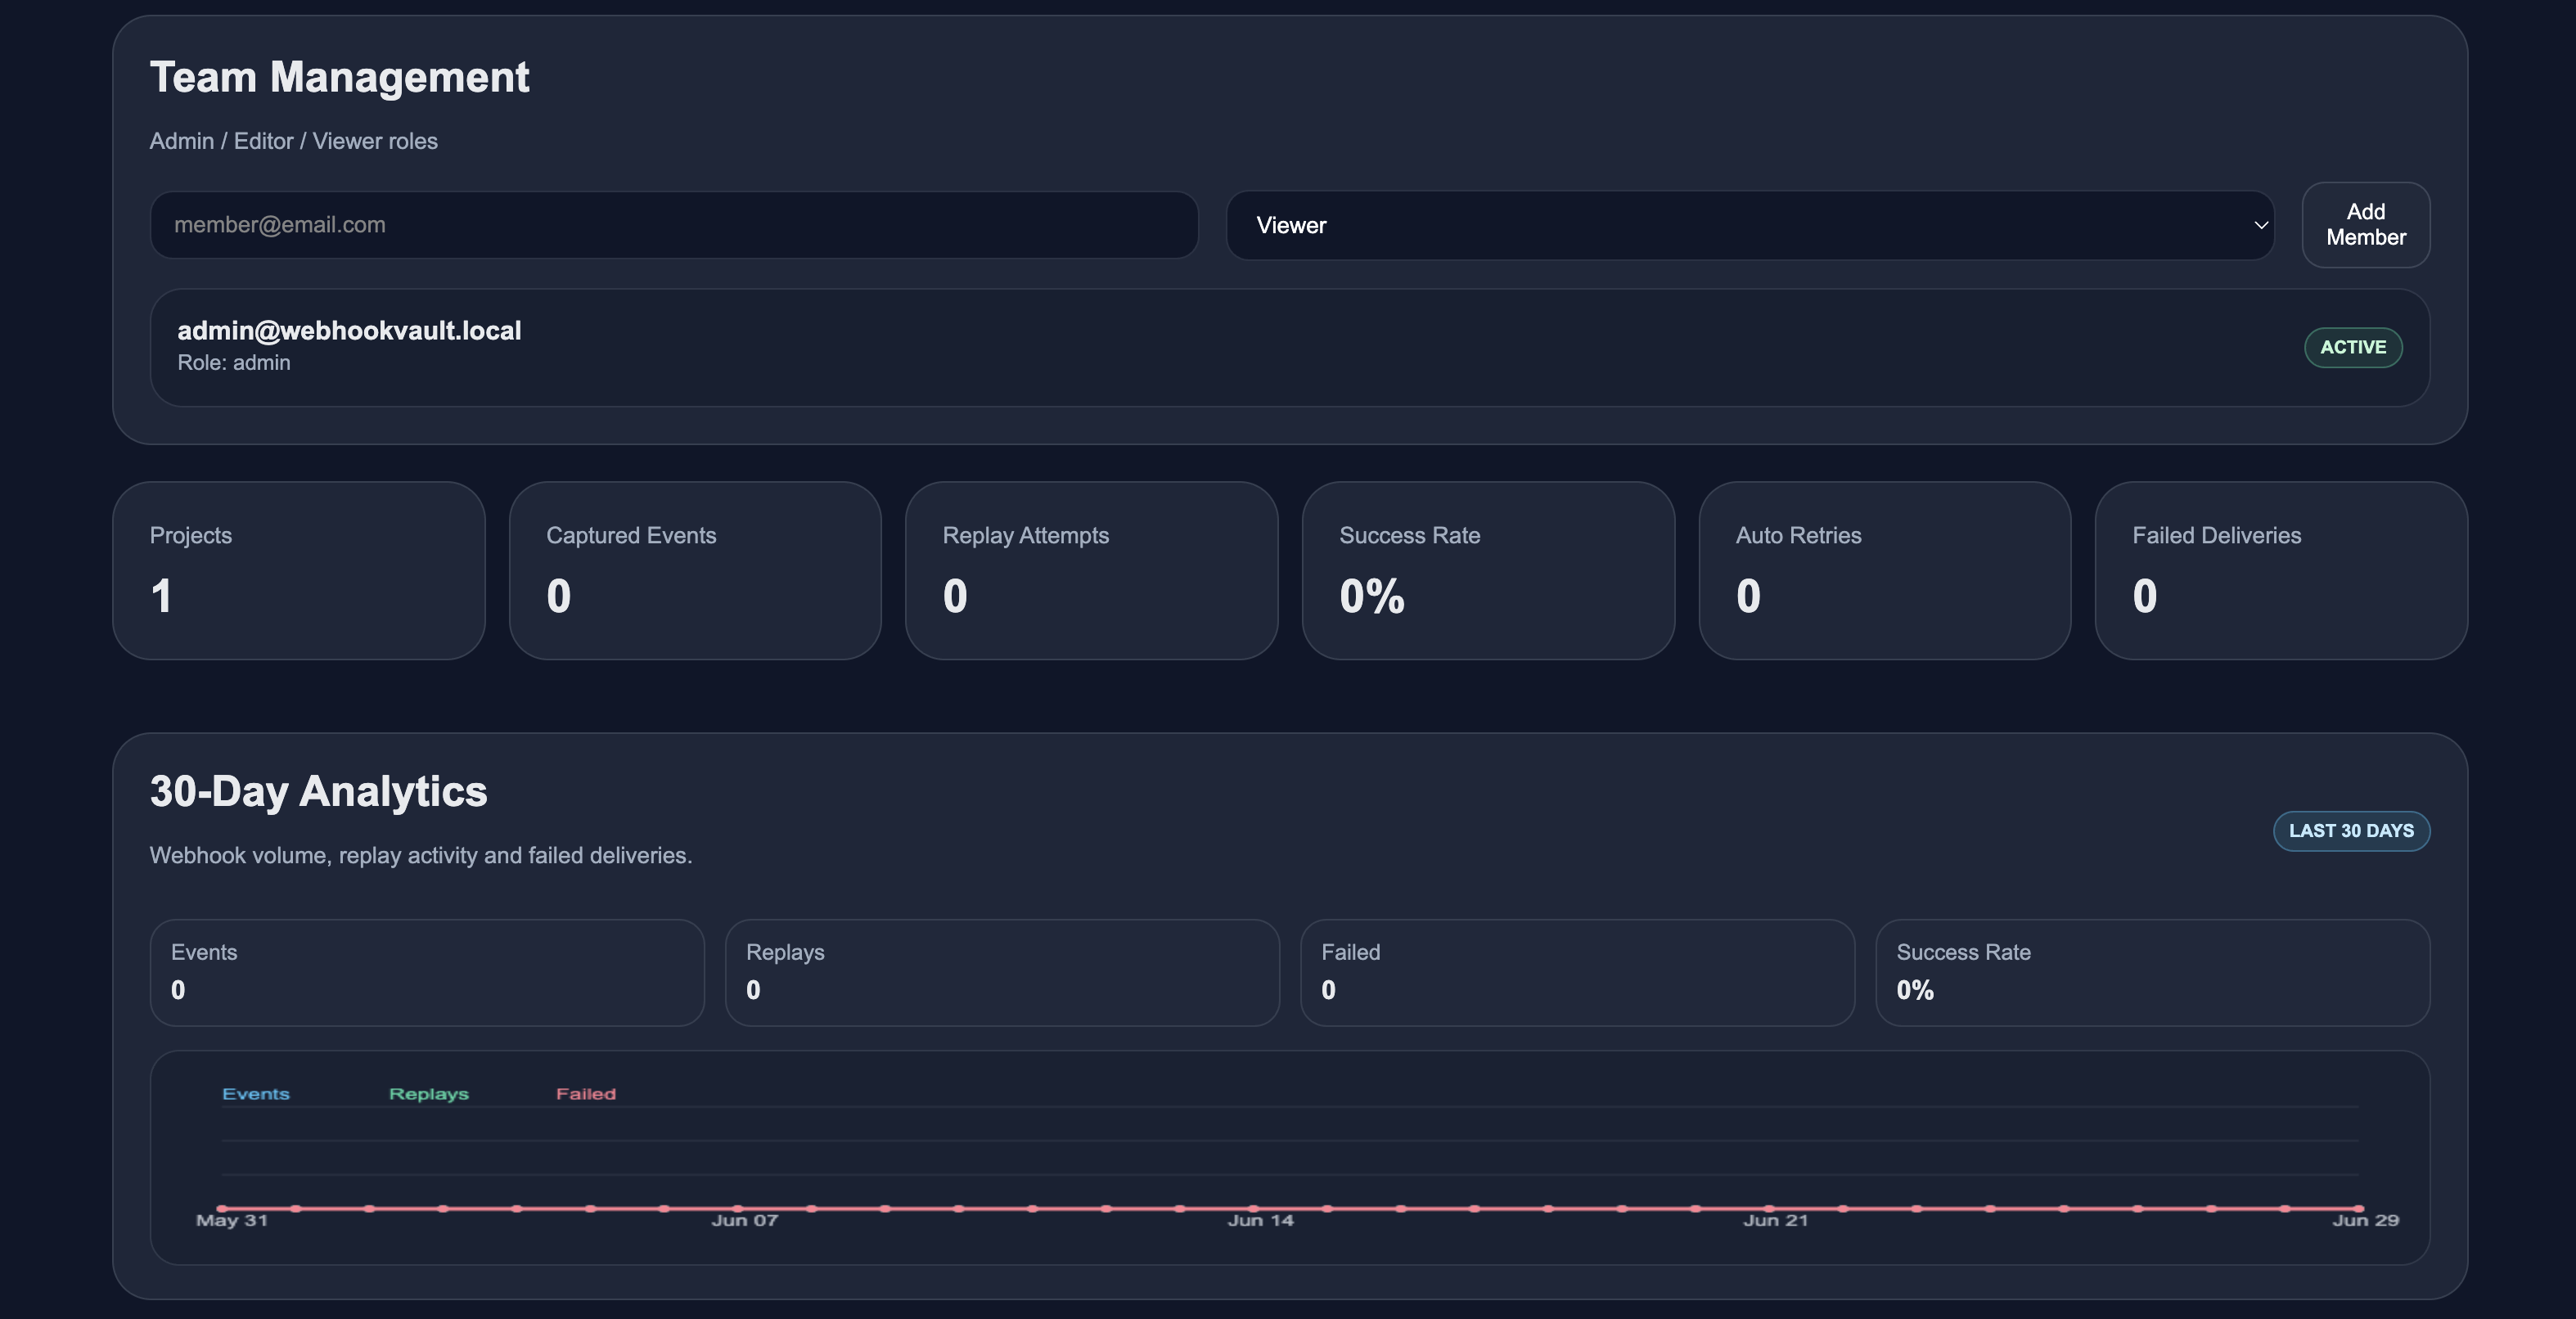Click the Replays analytics summary card

(x=1002, y=972)
